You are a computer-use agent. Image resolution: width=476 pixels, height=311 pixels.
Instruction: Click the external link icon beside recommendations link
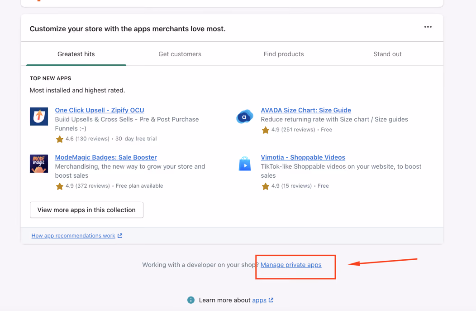pyautogui.click(x=120, y=236)
